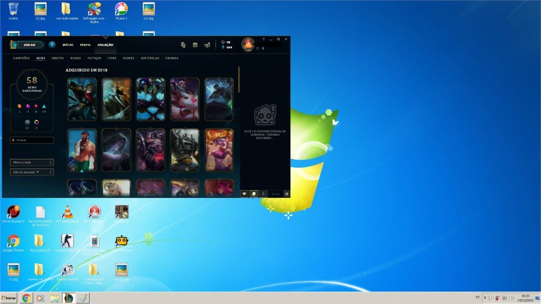Open the 22.jpg file on the desktop
This screenshot has width=541, height=304.
pyautogui.click(x=40, y=11)
